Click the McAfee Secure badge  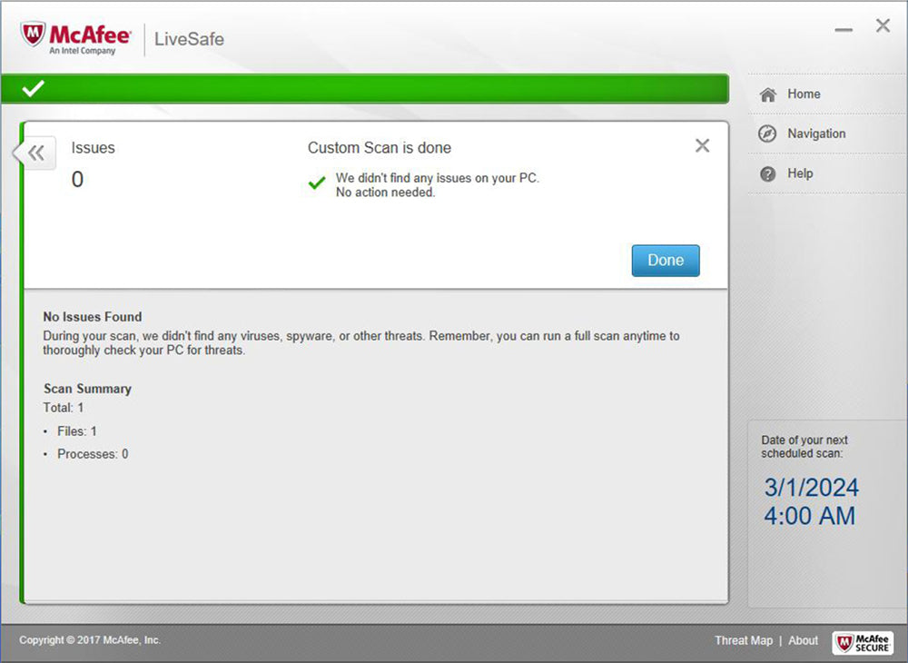tap(863, 642)
